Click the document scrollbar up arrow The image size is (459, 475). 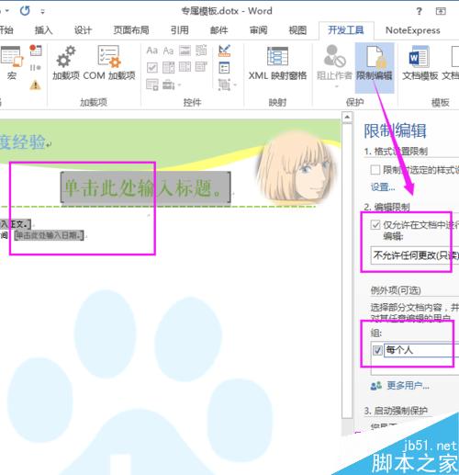(347, 118)
